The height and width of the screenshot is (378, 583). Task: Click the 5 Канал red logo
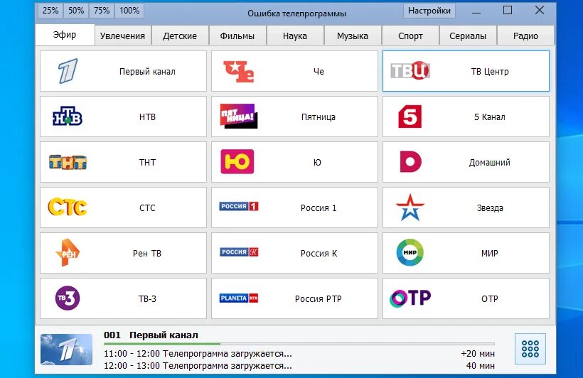410,117
